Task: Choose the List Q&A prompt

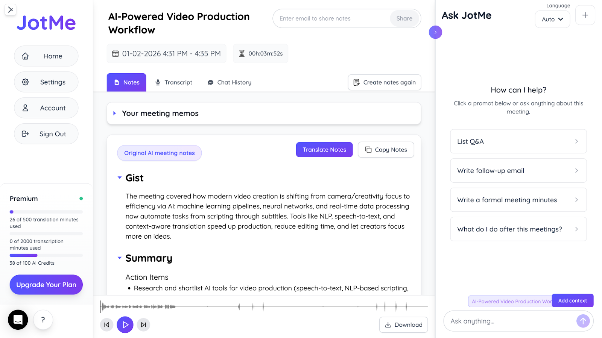Action: click(518, 141)
